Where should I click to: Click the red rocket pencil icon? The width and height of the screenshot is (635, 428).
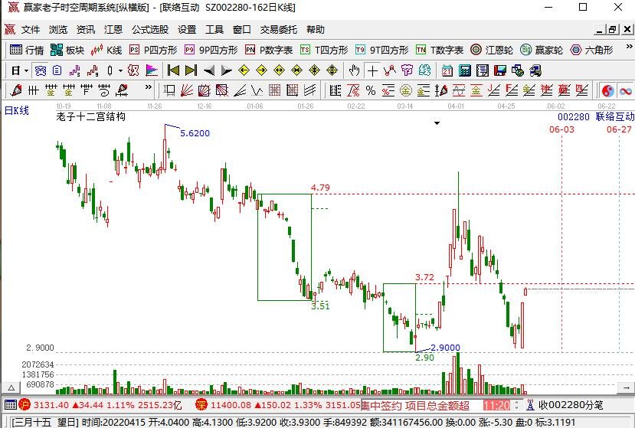click(x=16, y=90)
